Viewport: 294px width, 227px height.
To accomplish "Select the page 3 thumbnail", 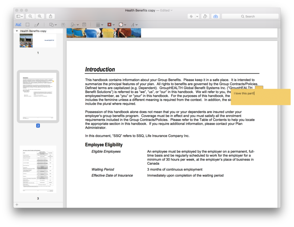I will (38, 169).
